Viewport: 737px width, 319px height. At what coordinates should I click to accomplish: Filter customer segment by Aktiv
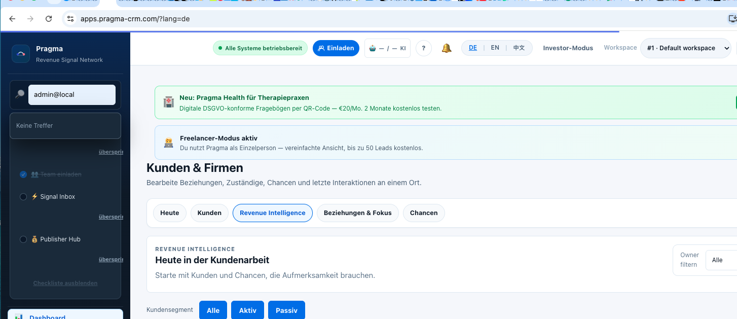(x=247, y=310)
